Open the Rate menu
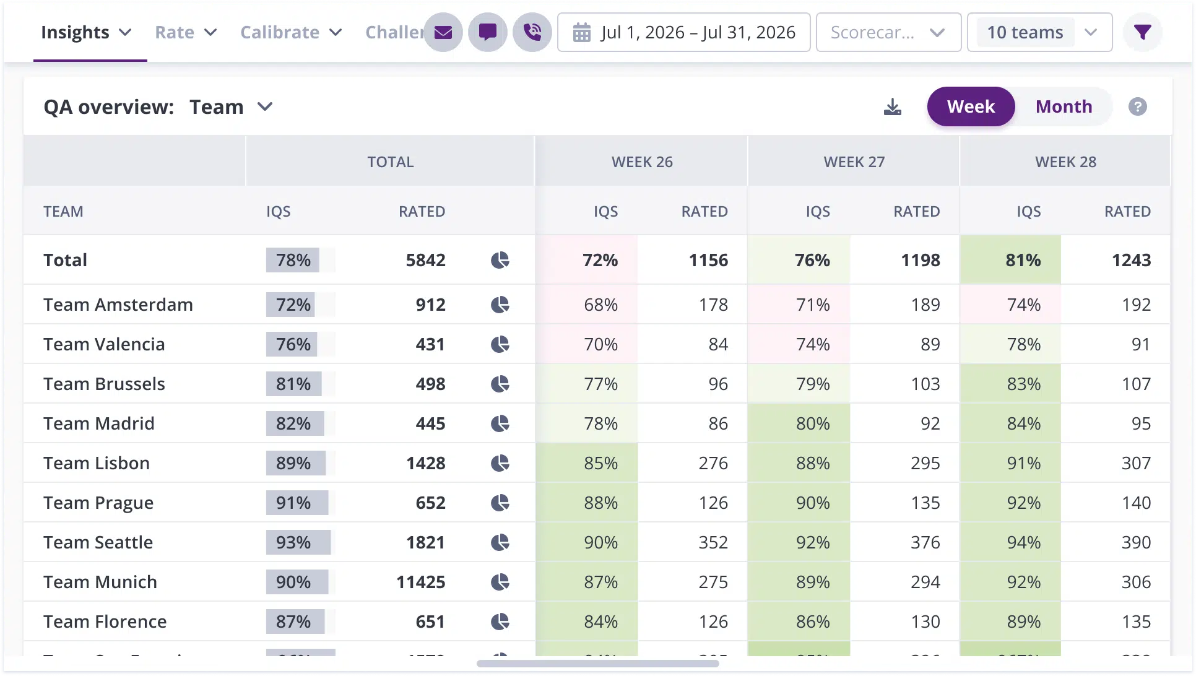 pos(186,32)
